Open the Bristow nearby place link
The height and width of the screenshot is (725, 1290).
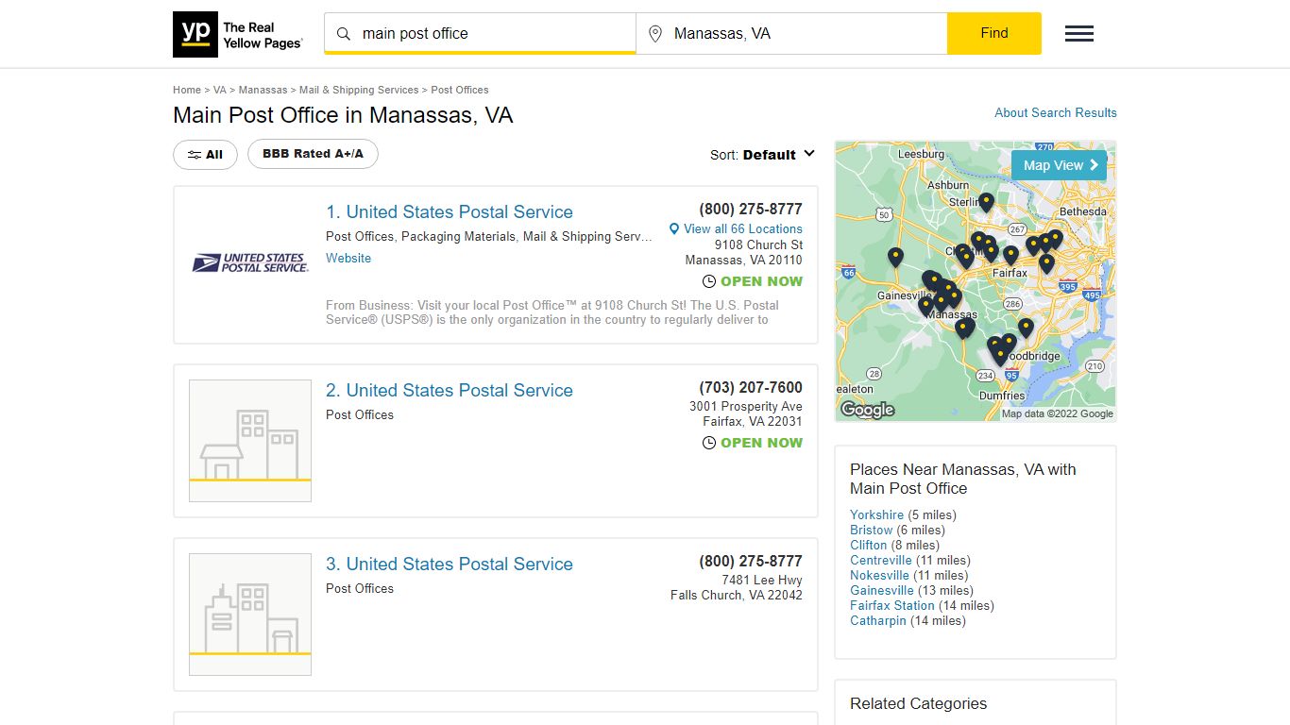point(871,531)
